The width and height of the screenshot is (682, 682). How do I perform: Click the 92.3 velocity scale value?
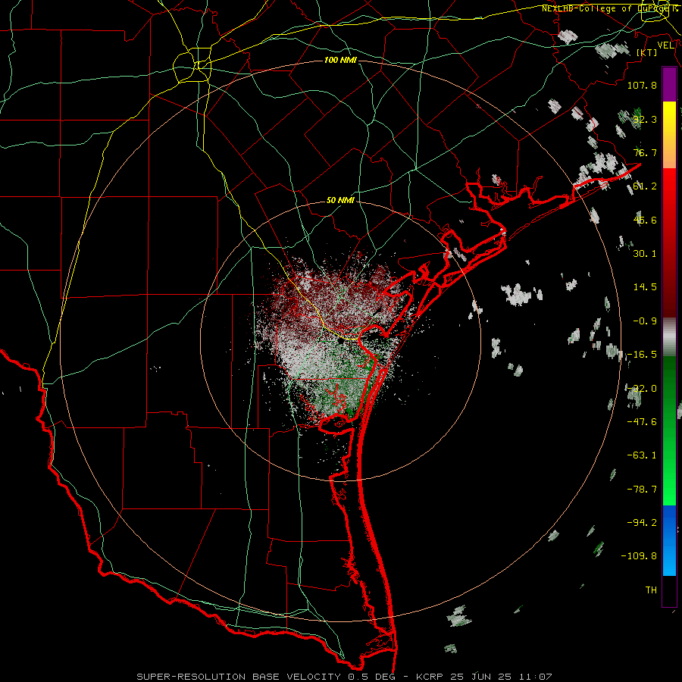pos(645,119)
